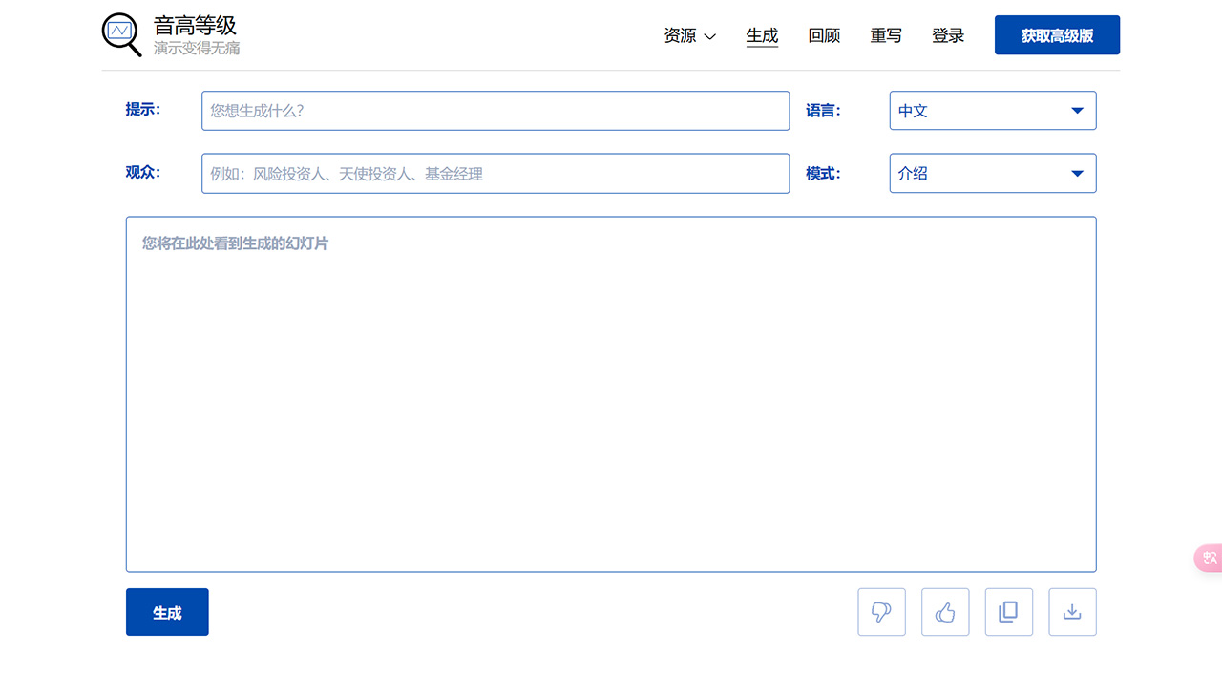1222x676 pixels.
Task: Switch to the 生成 tab
Action: [762, 35]
